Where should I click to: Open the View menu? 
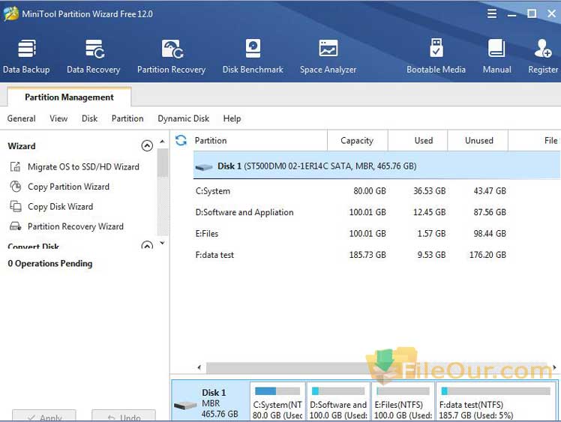point(58,118)
